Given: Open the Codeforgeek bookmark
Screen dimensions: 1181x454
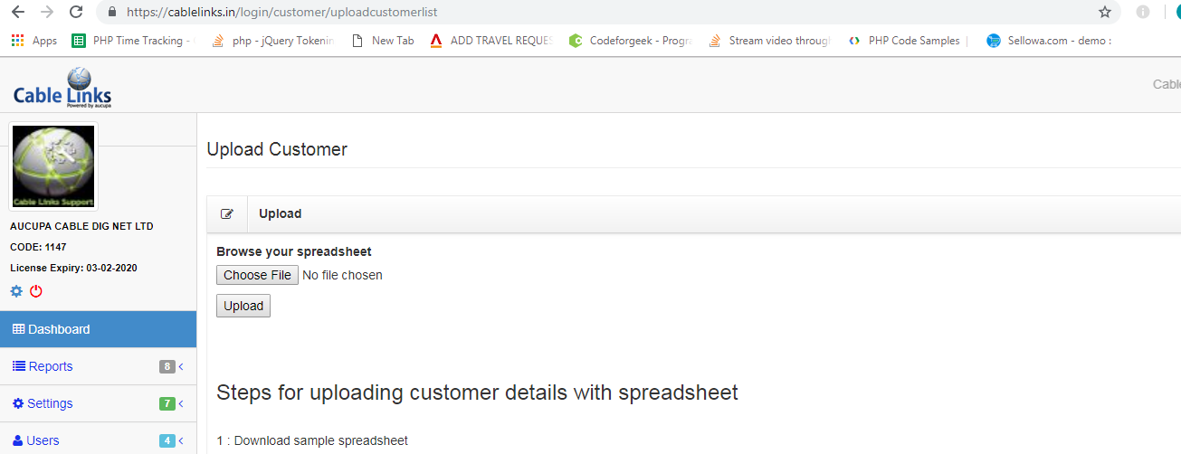Looking at the screenshot, I should pos(631,41).
